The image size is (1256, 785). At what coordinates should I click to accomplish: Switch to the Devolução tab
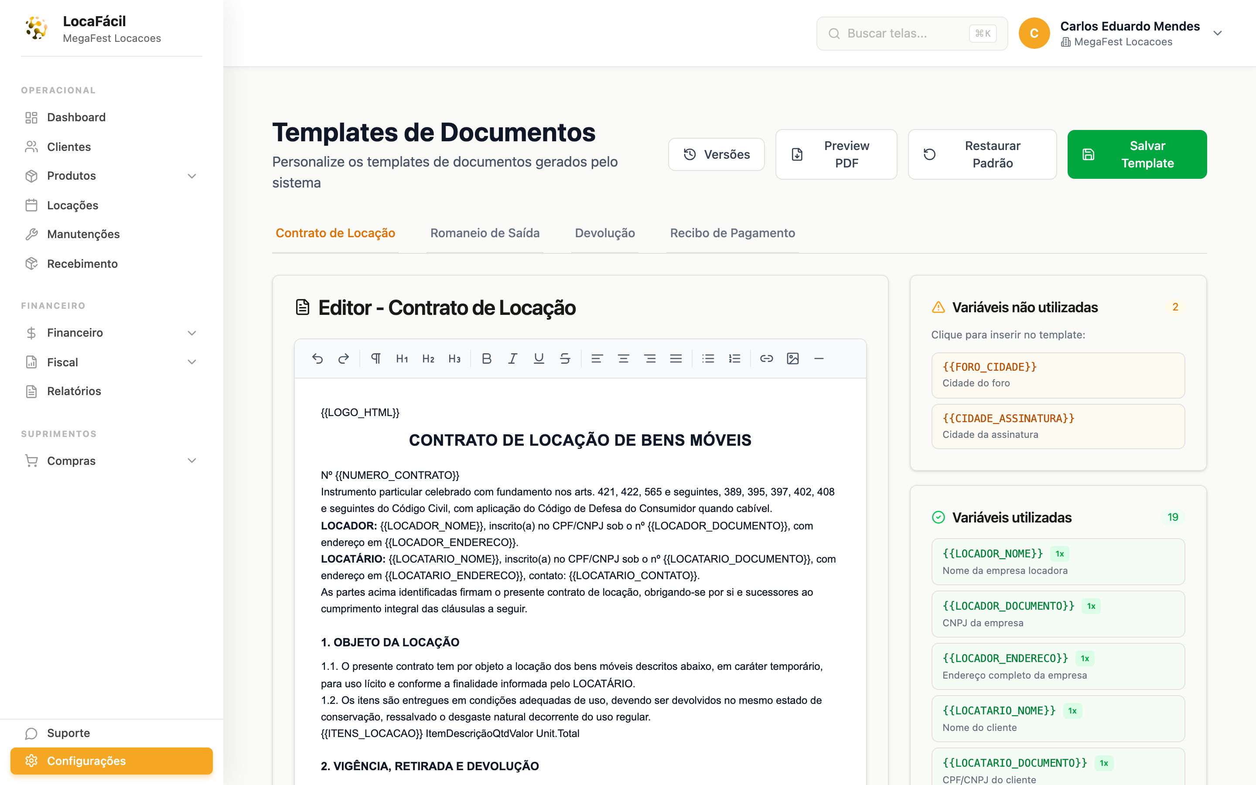[604, 233]
